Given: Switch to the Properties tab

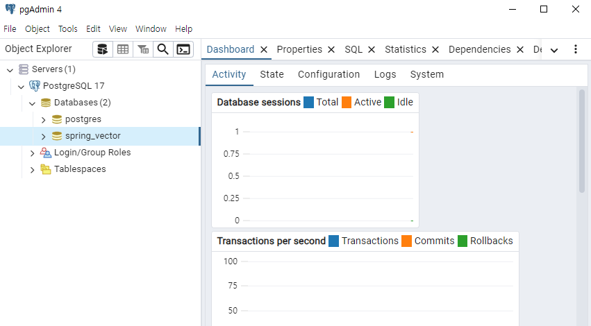Looking at the screenshot, I should click(299, 49).
